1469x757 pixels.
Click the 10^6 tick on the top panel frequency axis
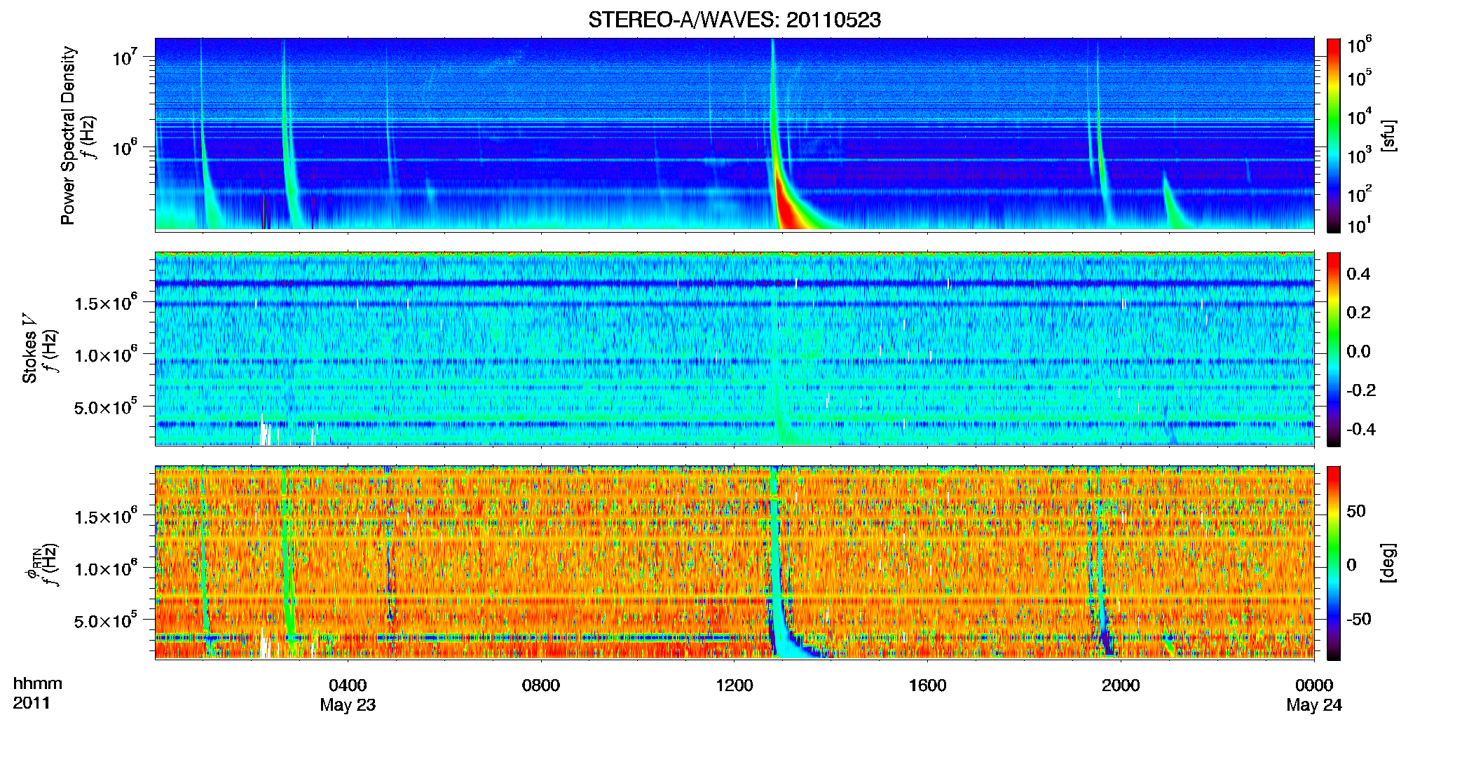127,147
